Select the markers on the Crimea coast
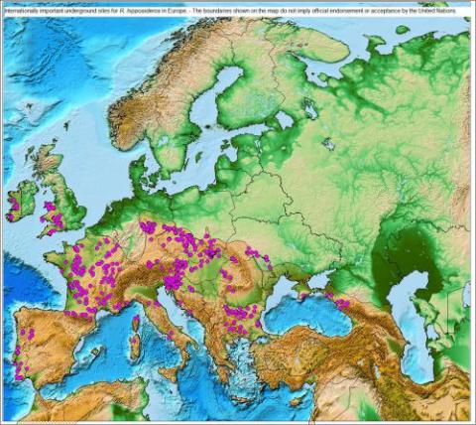The image size is (476, 425). coord(303,295)
